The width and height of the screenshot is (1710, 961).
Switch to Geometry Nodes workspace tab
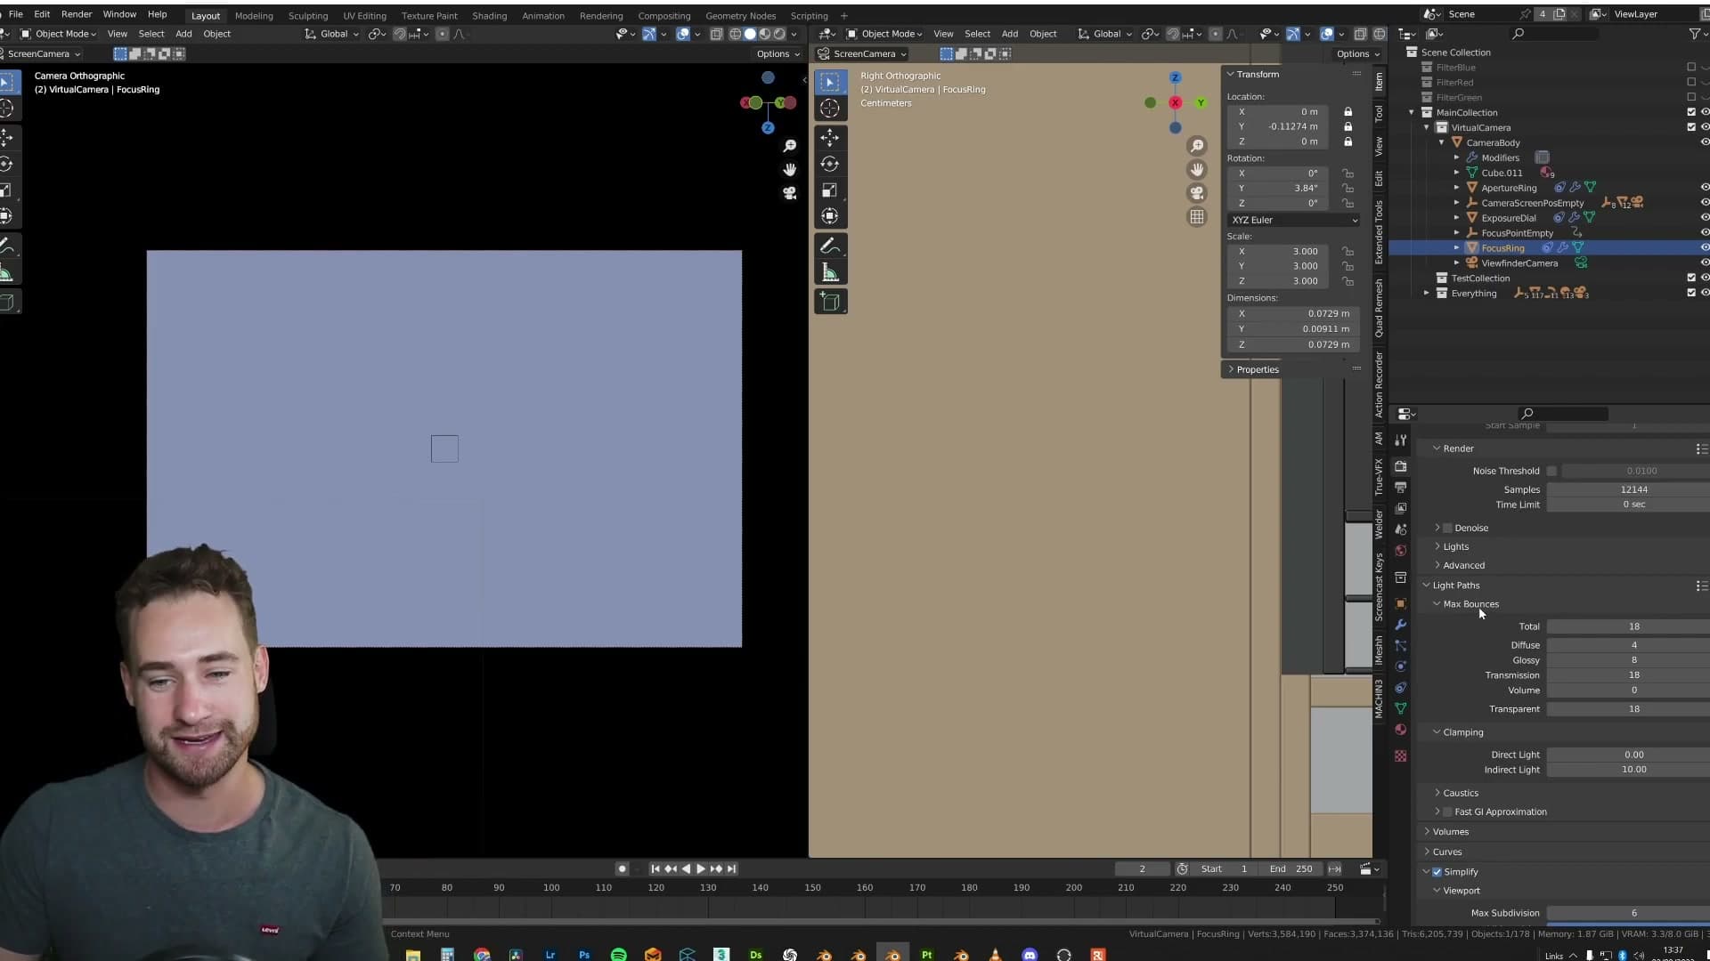coord(740,15)
